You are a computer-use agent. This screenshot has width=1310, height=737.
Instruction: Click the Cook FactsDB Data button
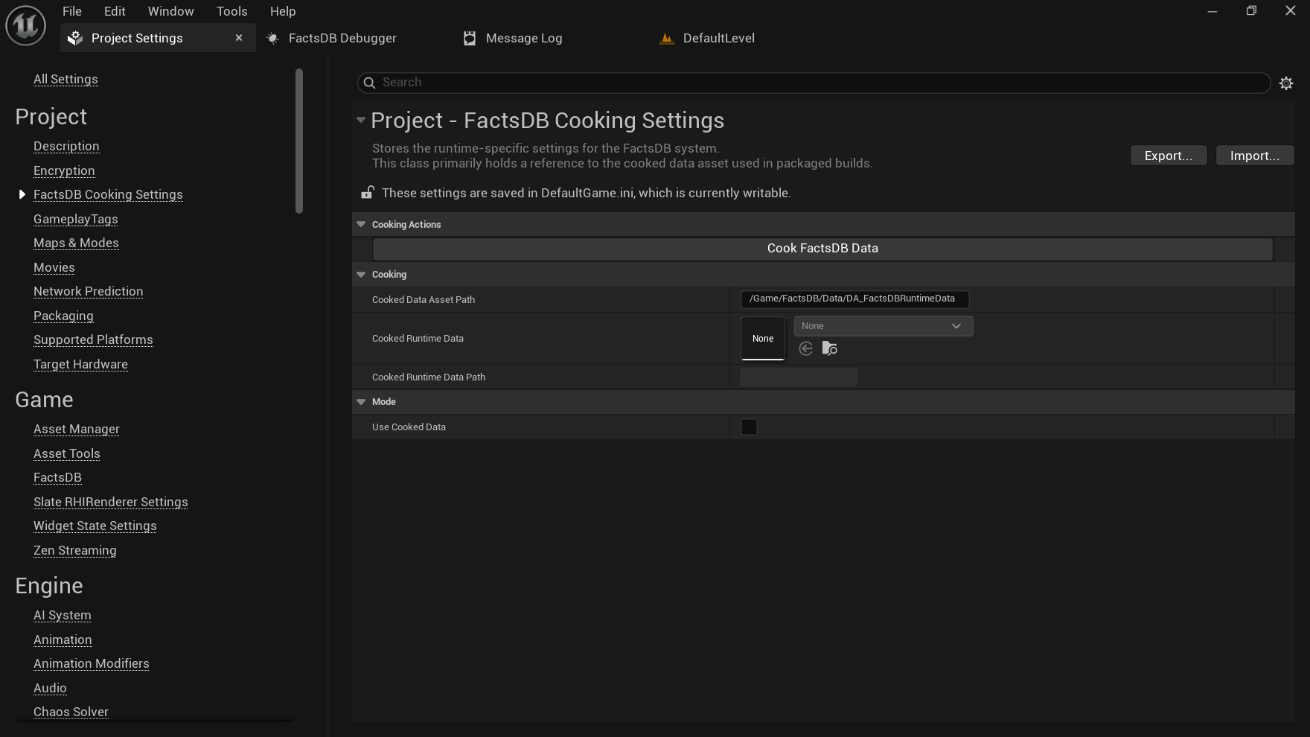pos(822,249)
